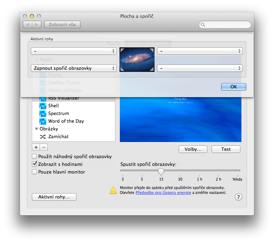
Task: Choose the Word of the Day icon
Action: point(42,121)
